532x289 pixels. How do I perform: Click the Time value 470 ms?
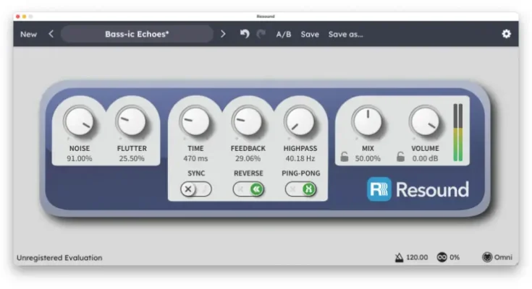coord(195,158)
